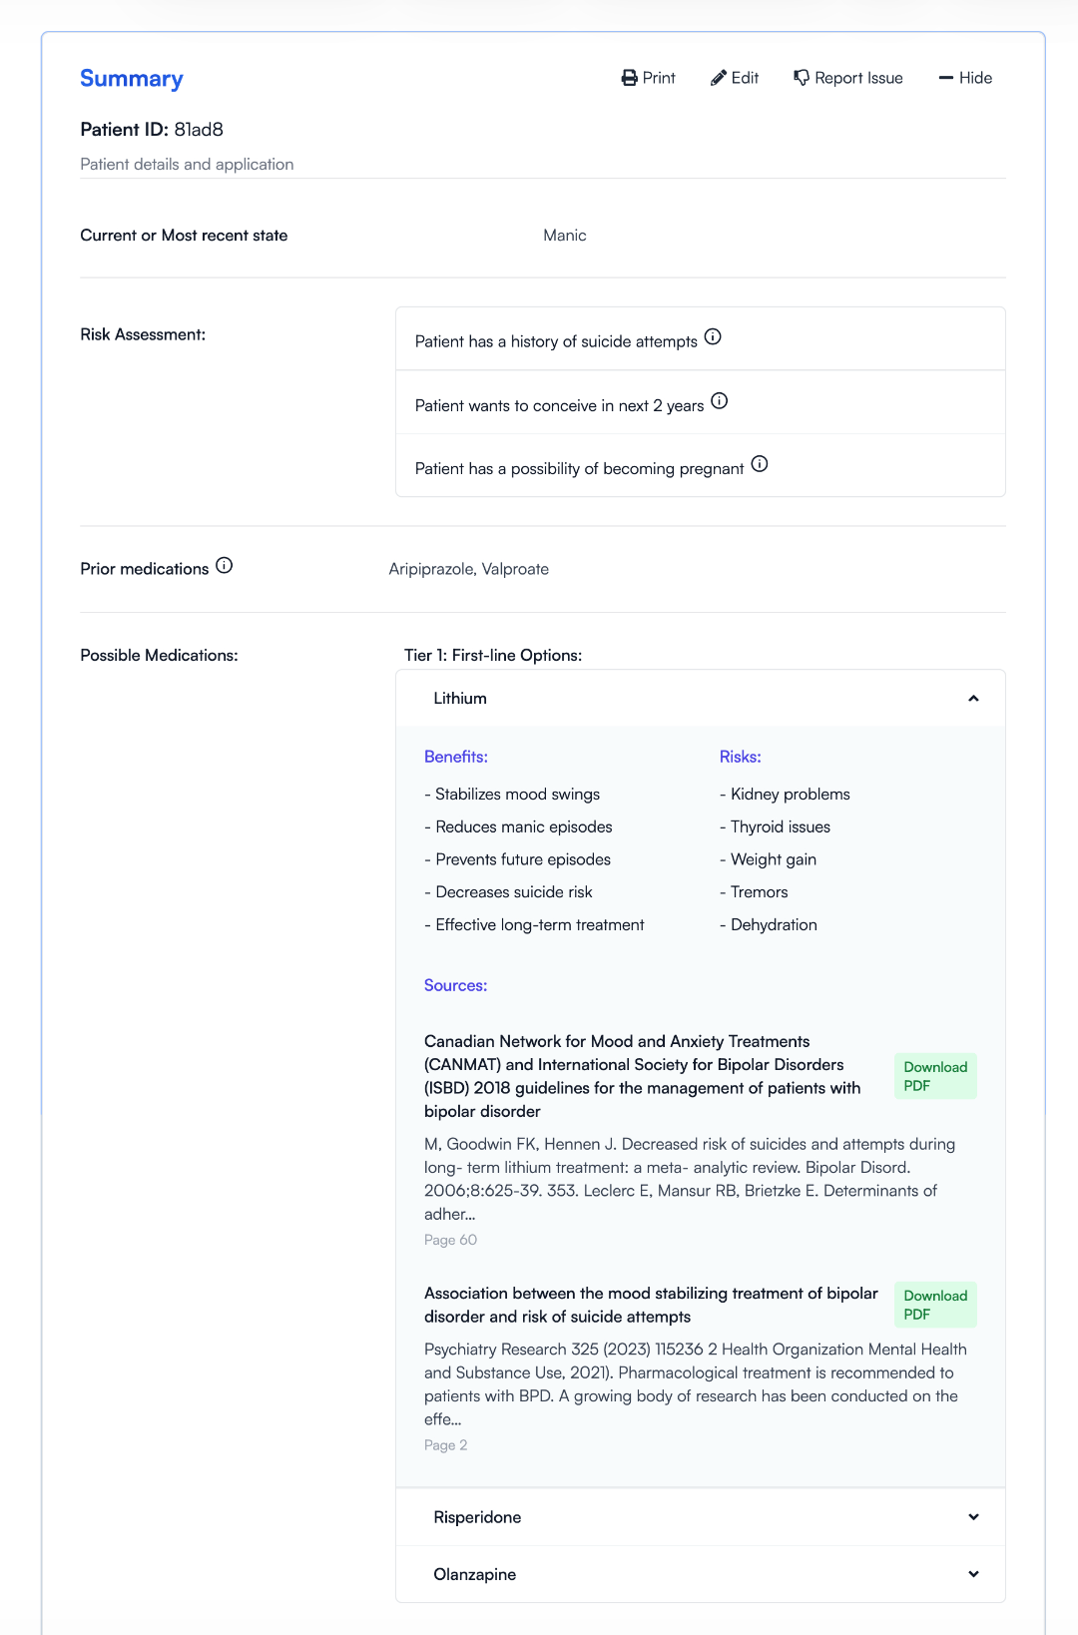
Task: Open info icon next to Prior medications
Action: click(225, 566)
